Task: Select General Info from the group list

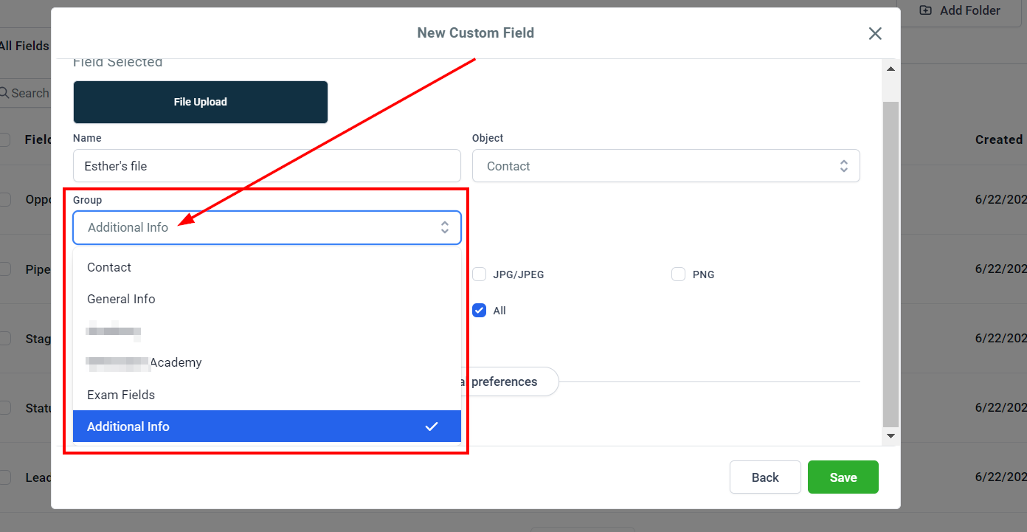Action: tap(267, 299)
